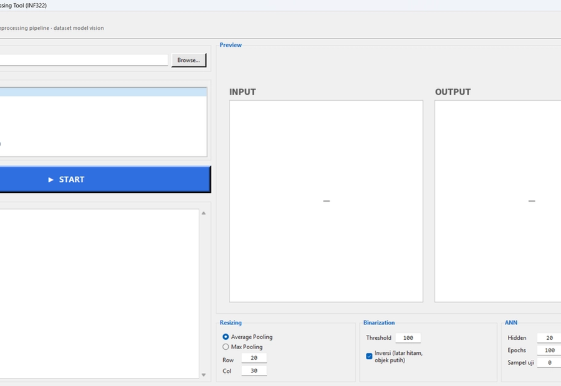Click the Hidden value field
Screen dimensions: 561x386
coord(549,337)
